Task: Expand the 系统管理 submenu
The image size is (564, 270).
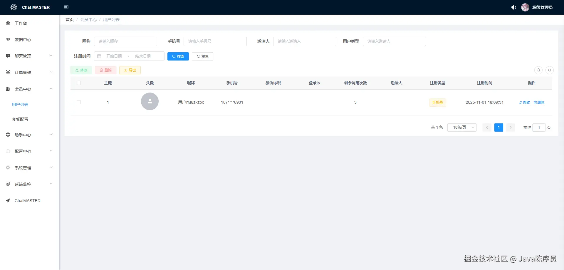Action: 51,167
